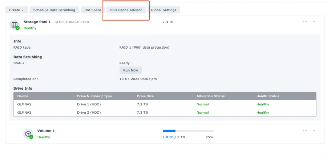
Task: Select the Drive 2 (HDD) cell
Action: coord(89,113)
